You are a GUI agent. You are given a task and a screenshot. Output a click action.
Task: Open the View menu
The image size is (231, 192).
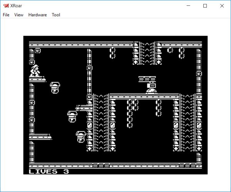click(x=18, y=15)
